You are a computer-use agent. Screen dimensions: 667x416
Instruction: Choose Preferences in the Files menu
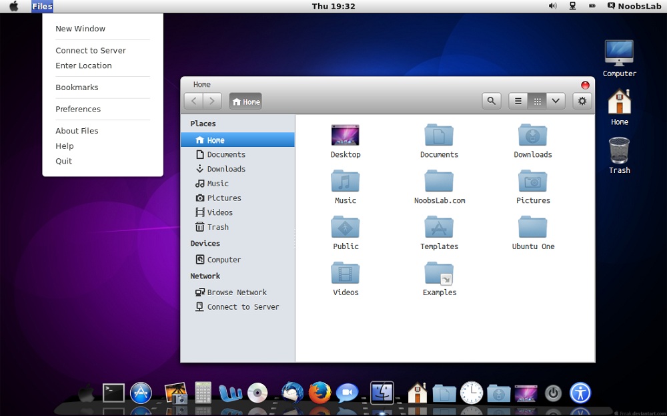click(78, 109)
